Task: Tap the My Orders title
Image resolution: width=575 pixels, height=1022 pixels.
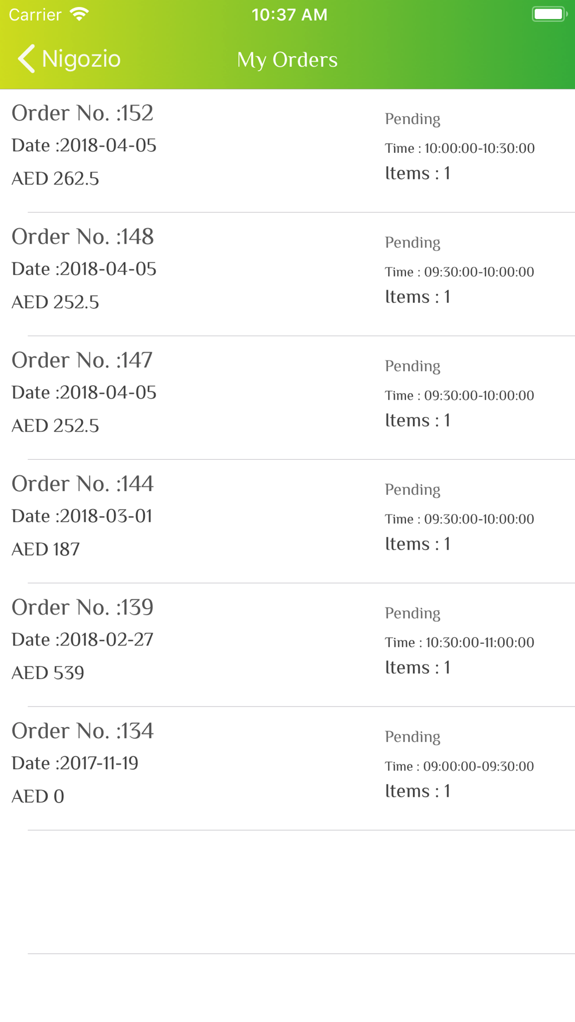Action: 287,60
